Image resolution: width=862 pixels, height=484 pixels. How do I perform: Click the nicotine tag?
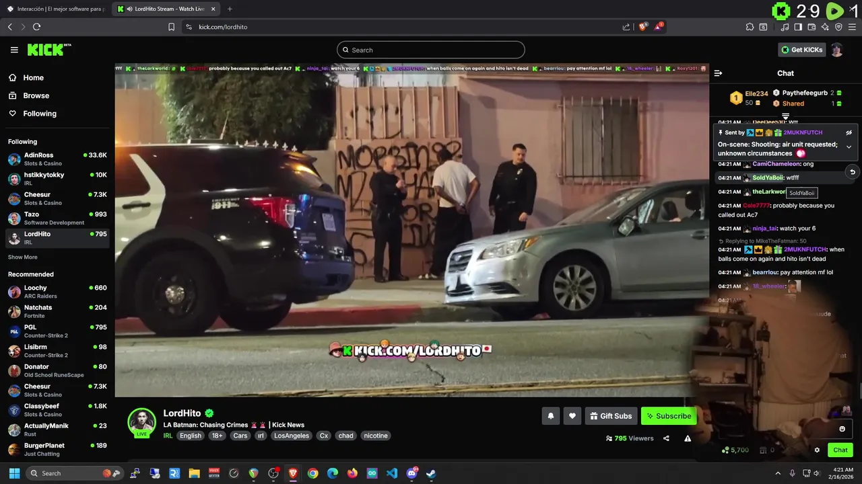click(x=376, y=436)
